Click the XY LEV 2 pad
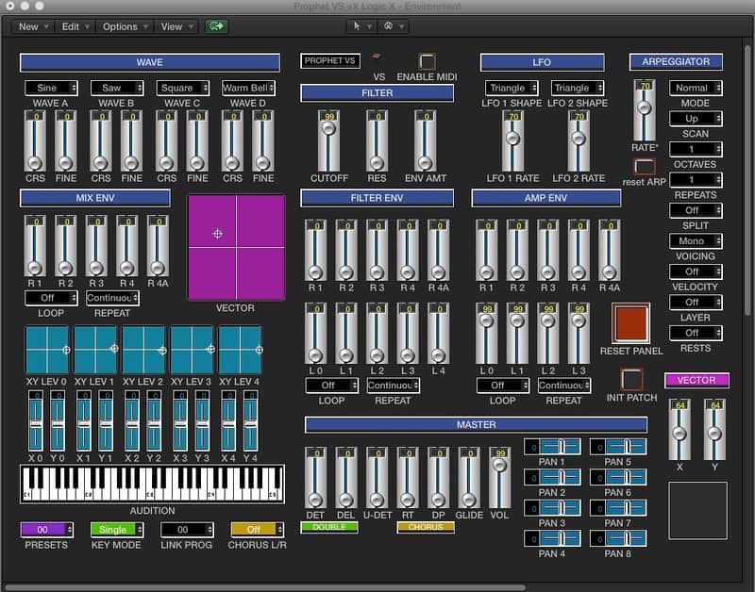 tap(143, 350)
